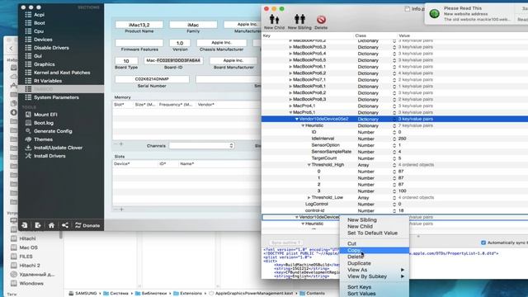Viewport: 528px width, 297px height.
Task: Expand the Threshold_Low array
Action: (309, 197)
